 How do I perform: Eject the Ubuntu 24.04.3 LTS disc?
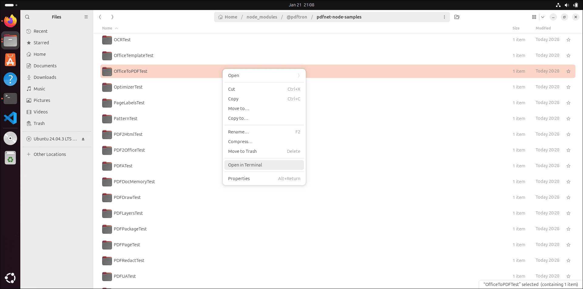pos(83,139)
